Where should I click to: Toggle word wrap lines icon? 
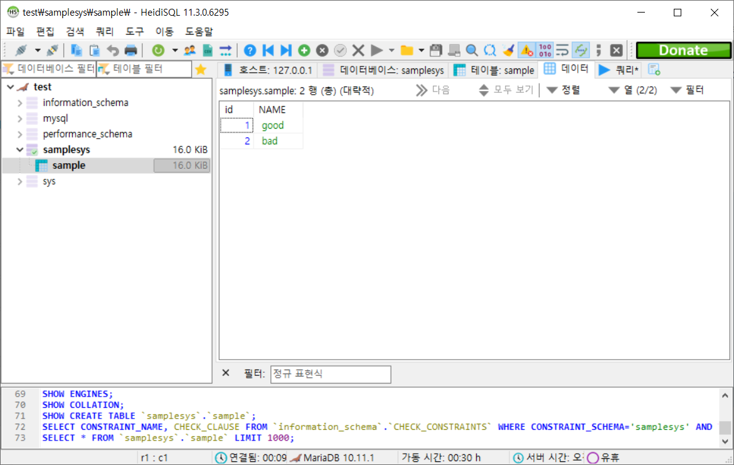point(562,50)
